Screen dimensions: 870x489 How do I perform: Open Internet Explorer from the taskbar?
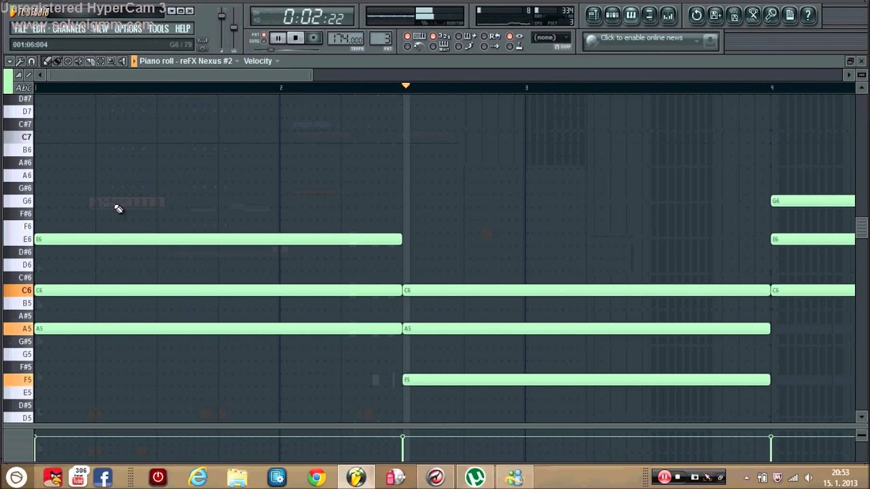pyautogui.click(x=198, y=477)
